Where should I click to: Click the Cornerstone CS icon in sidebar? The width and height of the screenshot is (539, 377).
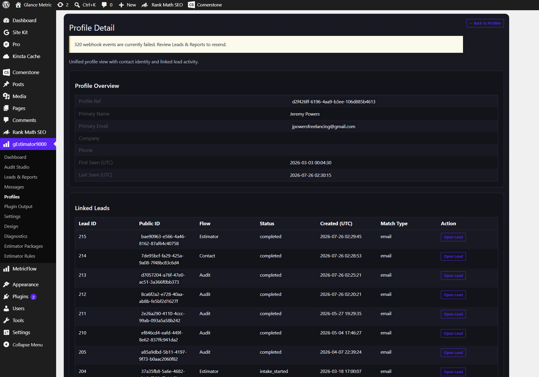click(x=6, y=72)
